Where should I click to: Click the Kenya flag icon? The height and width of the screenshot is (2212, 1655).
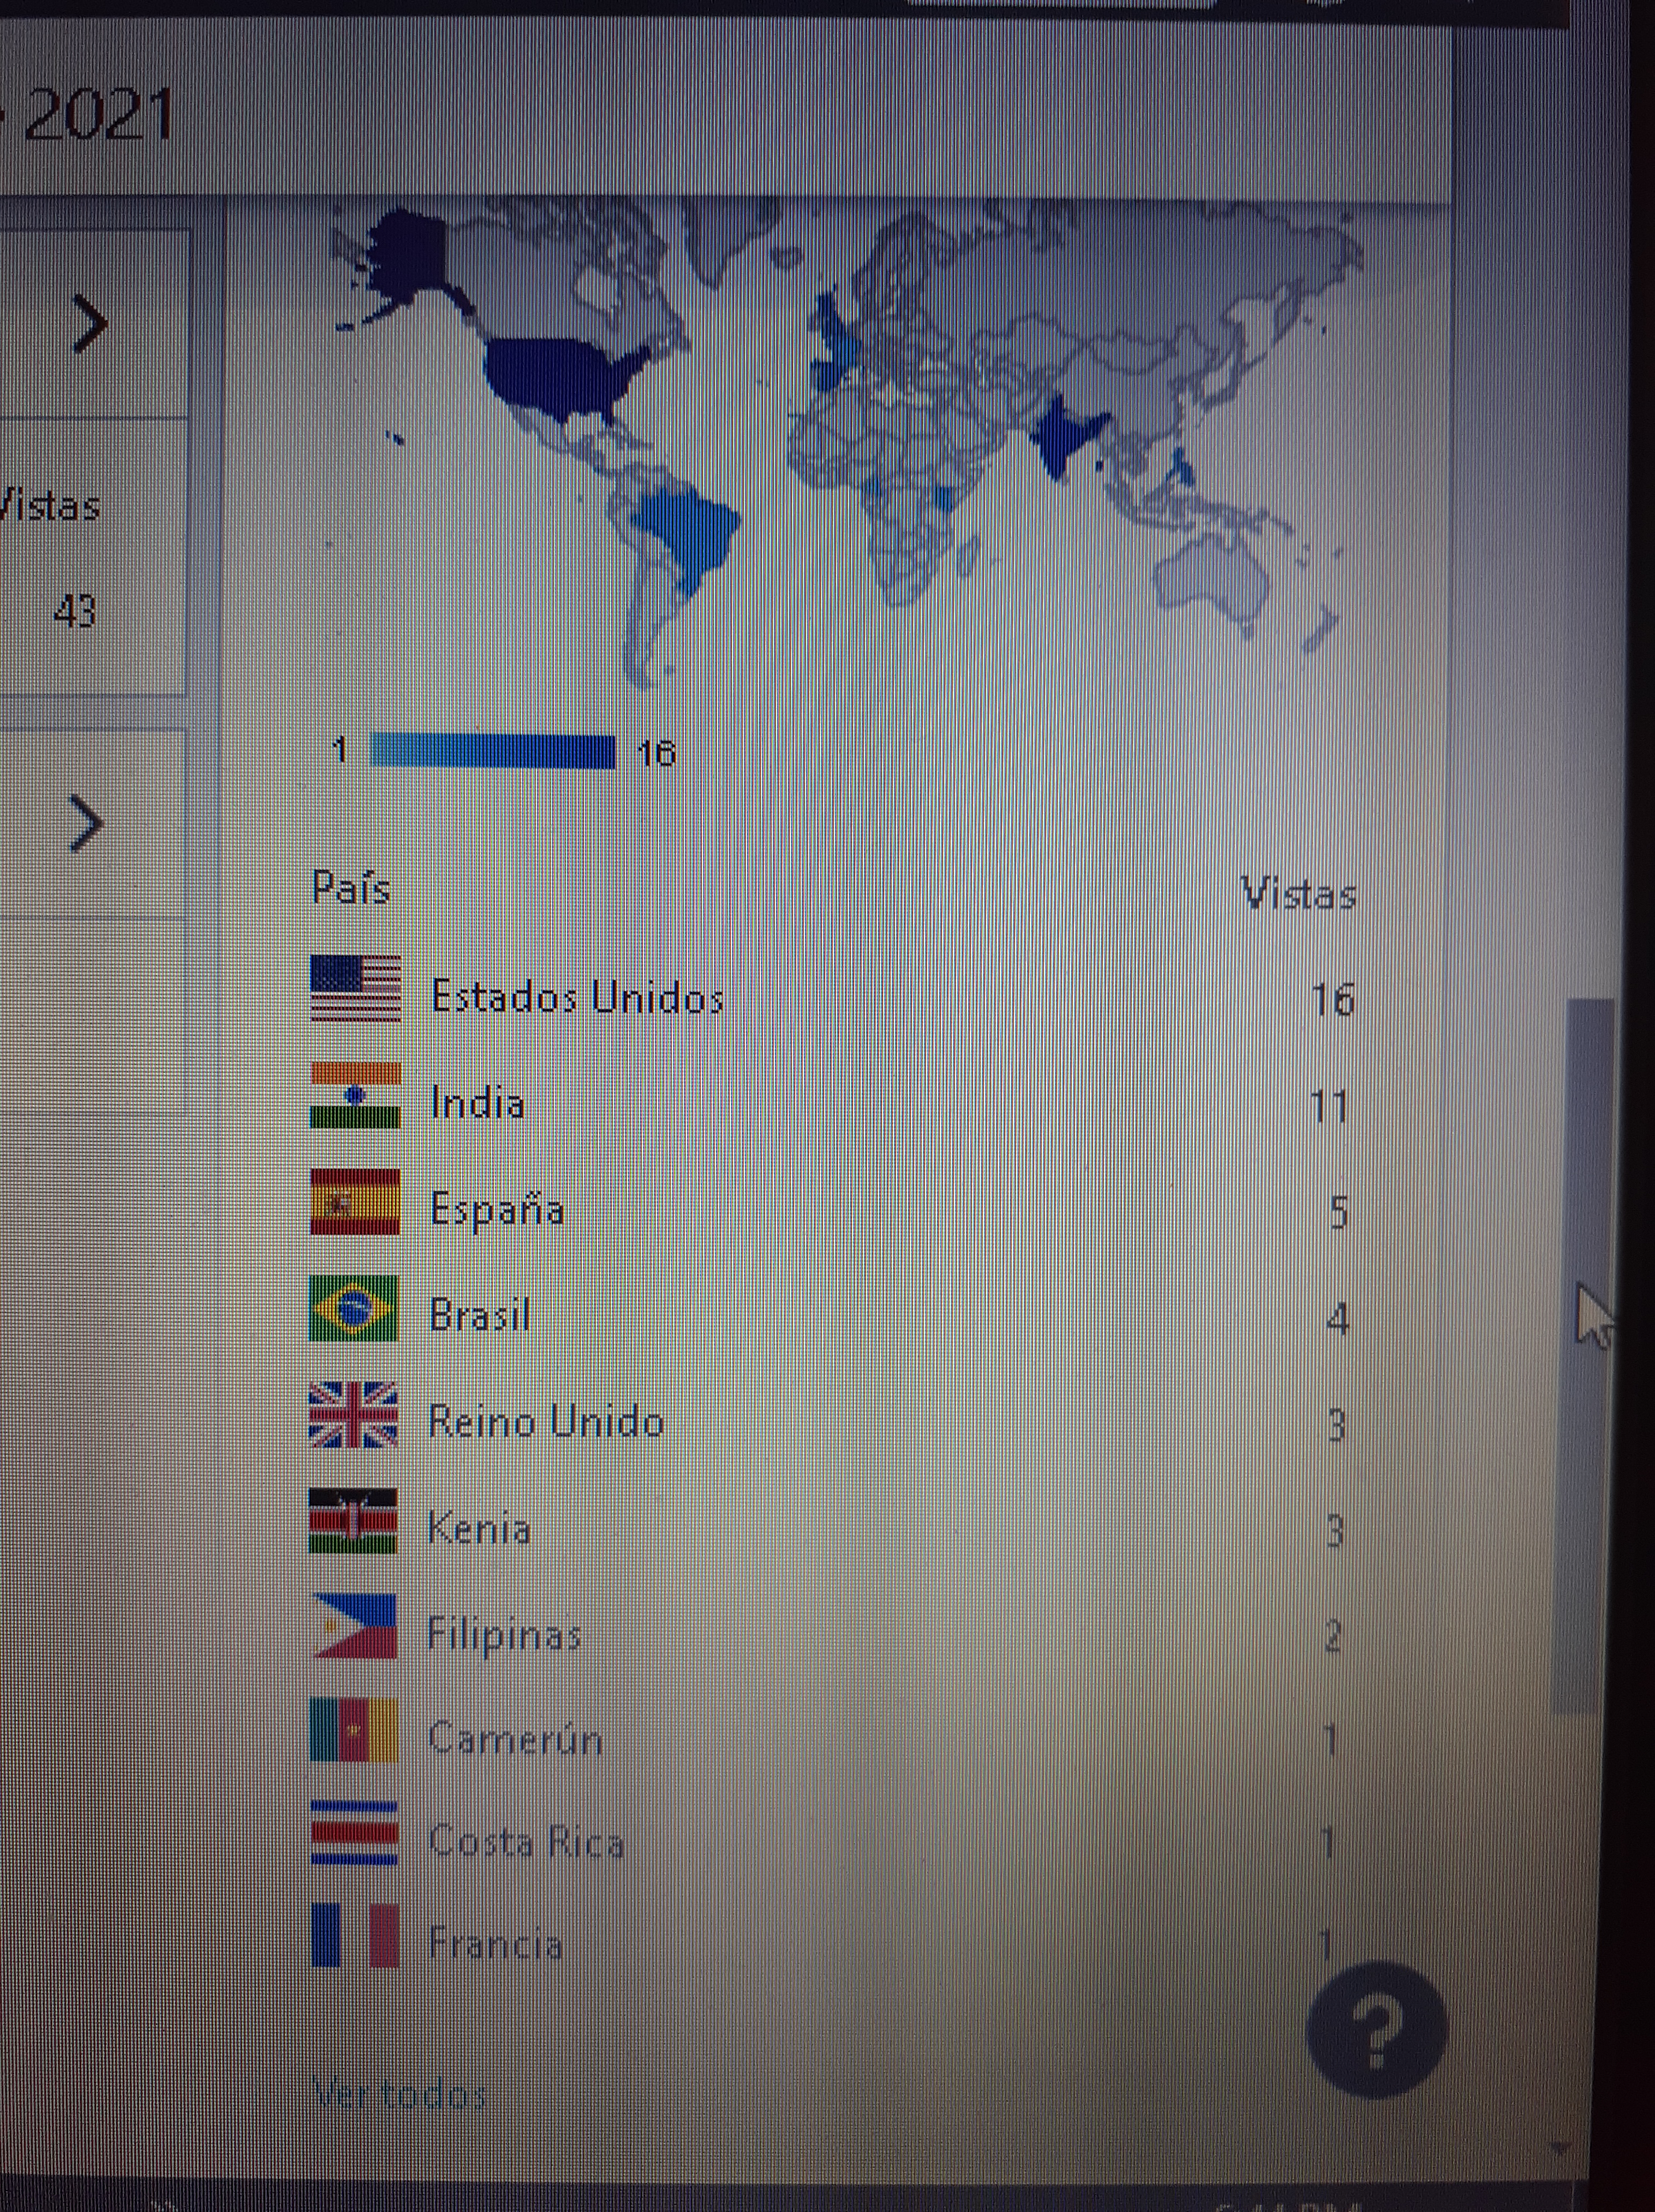pyautogui.click(x=353, y=1521)
